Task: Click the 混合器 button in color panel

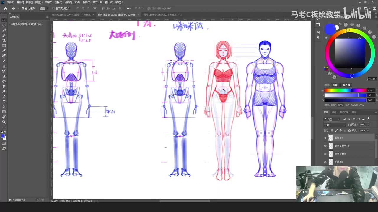Action: (346, 85)
